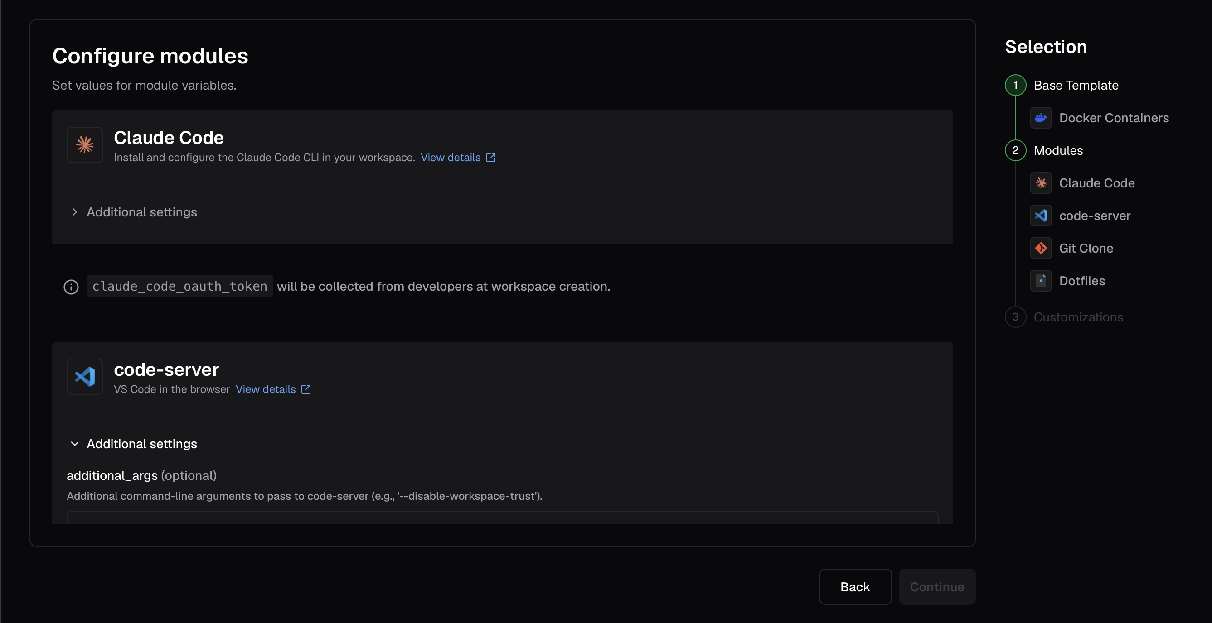This screenshot has width=1212, height=623.
Task: Click Docker Containers whale icon in Selection
Action: [1041, 117]
